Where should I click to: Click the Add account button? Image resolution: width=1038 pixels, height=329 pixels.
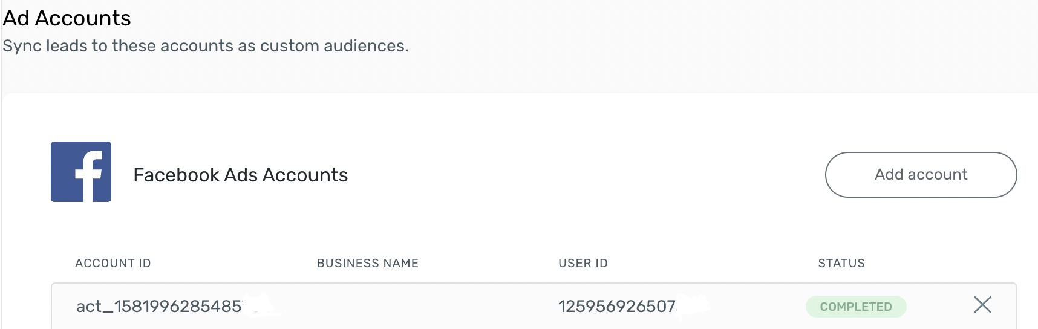pyautogui.click(x=921, y=175)
